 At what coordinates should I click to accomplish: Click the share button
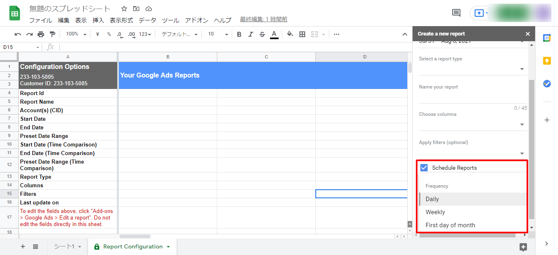pyautogui.click(x=479, y=13)
